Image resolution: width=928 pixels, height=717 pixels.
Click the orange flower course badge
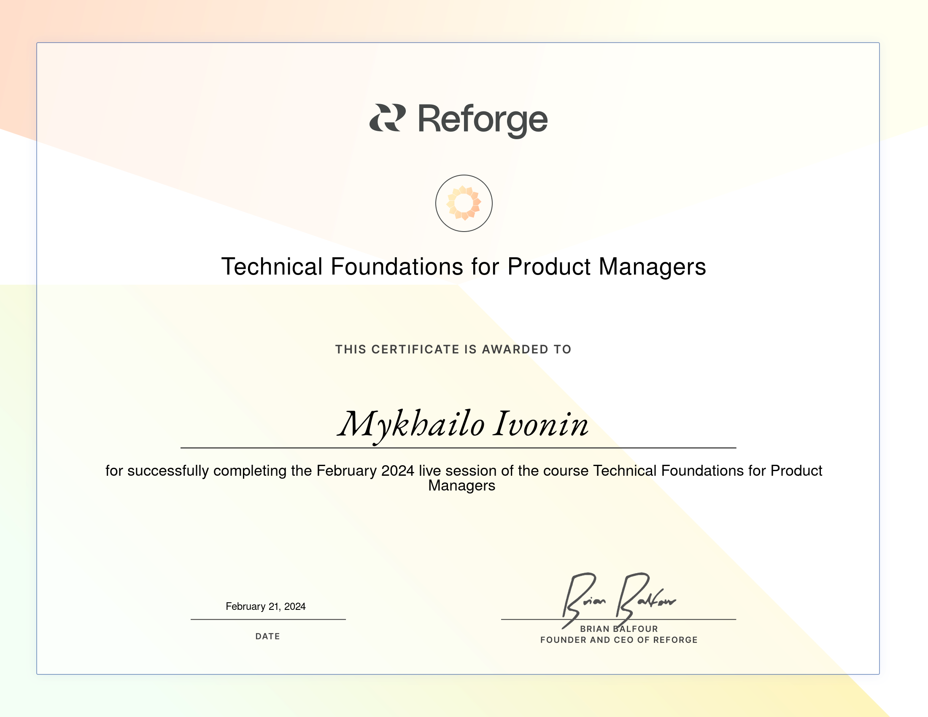tap(464, 203)
